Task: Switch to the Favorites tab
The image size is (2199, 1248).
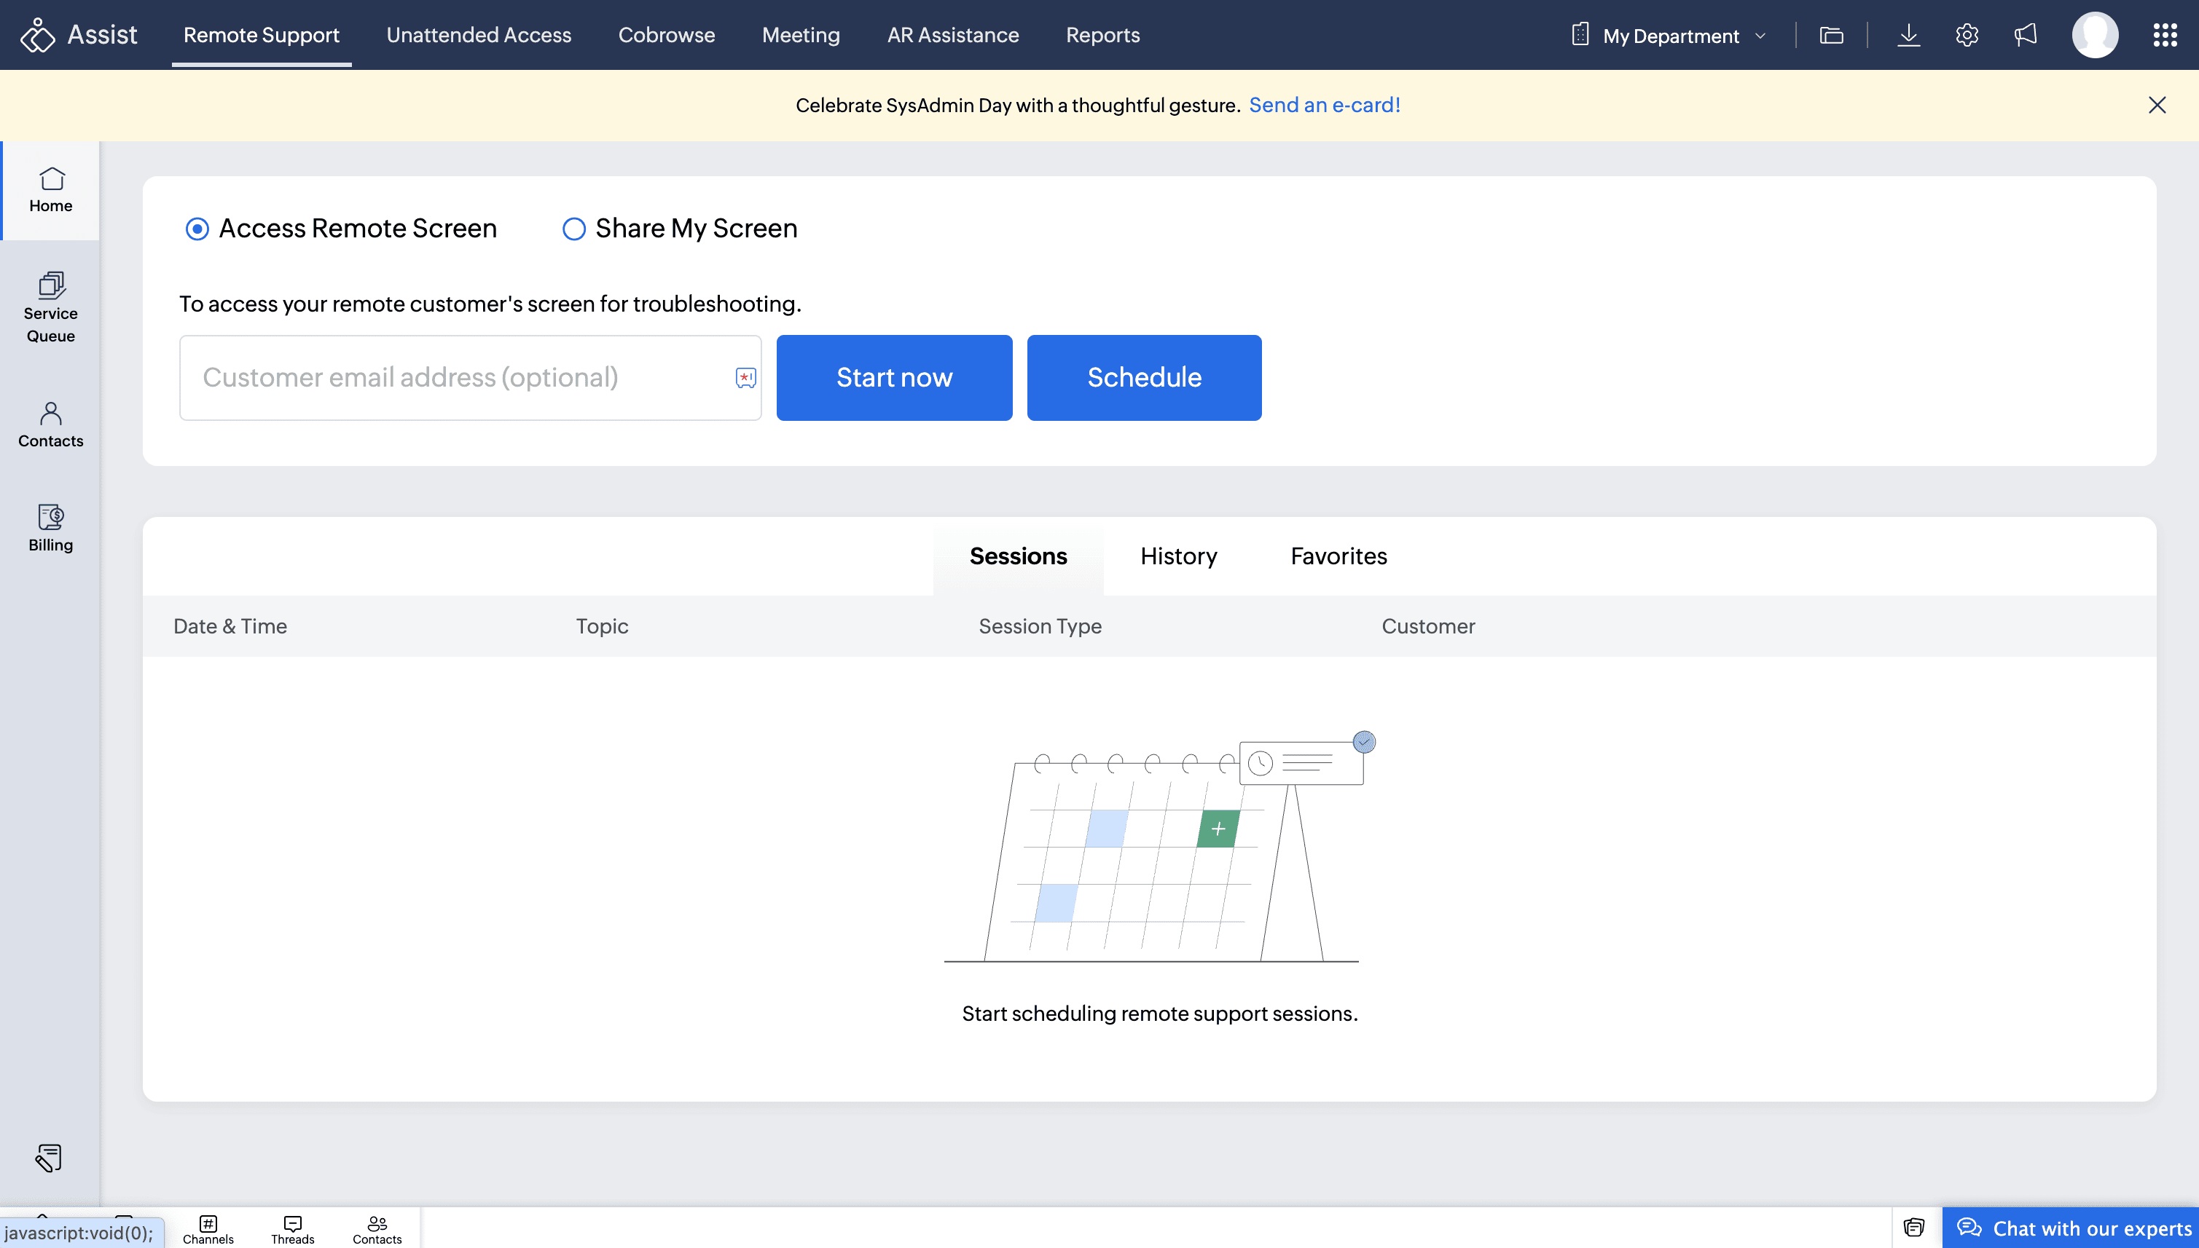Action: tap(1338, 556)
